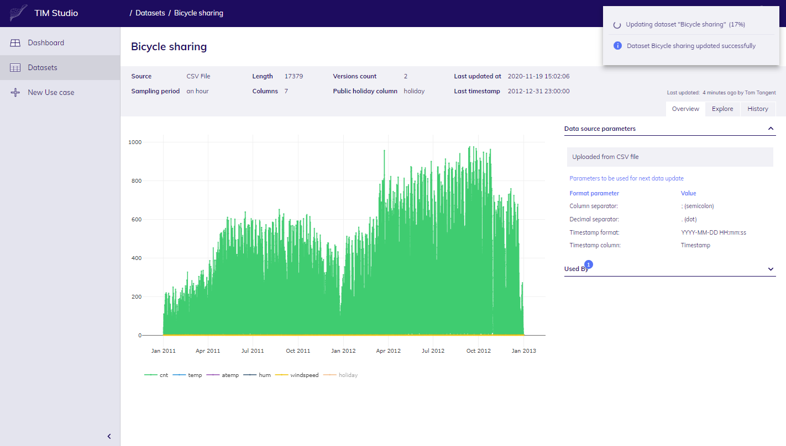Click the Bicycle sharing page heading
The image size is (786, 446).
click(169, 46)
